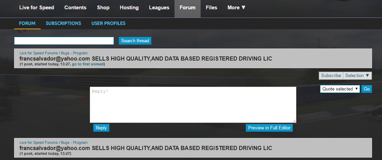Open Live for Speed Forums breadcrumb in top header

pos(39,53)
